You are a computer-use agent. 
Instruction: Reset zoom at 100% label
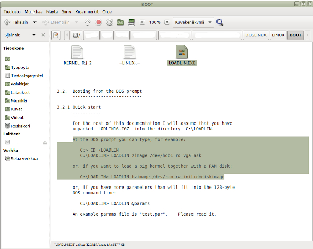(x=155, y=22)
